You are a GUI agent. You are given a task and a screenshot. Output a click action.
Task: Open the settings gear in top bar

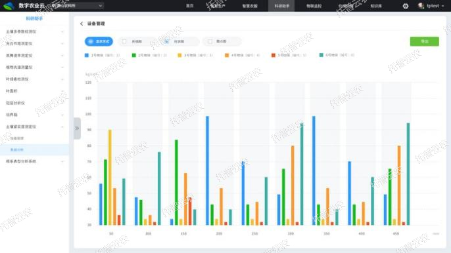tap(406, 6)
